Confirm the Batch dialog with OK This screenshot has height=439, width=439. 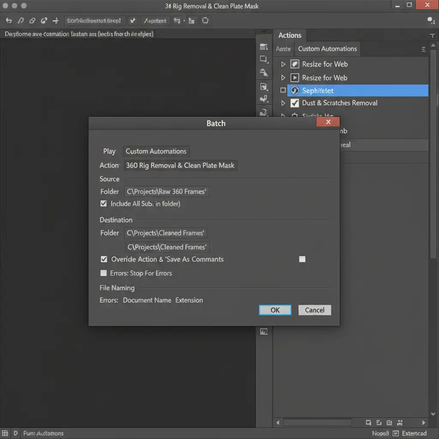click(275, 310)
